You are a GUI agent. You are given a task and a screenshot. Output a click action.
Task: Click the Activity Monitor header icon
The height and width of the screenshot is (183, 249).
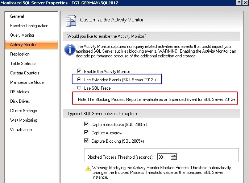(71, 21)
